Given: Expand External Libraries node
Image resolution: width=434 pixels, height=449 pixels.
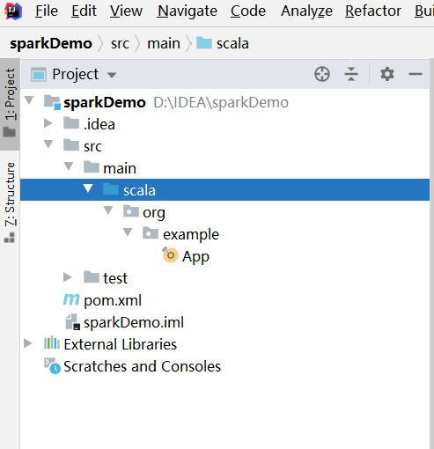Looking at the screenshot, I should [28, 343].
